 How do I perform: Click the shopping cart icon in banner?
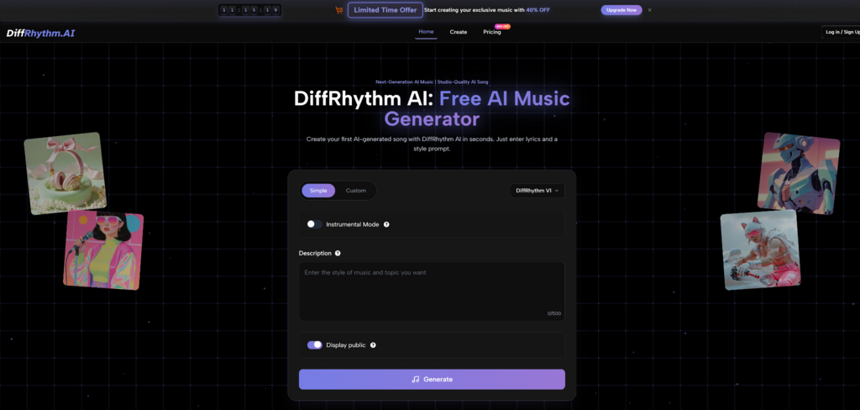tap(338, 10)
